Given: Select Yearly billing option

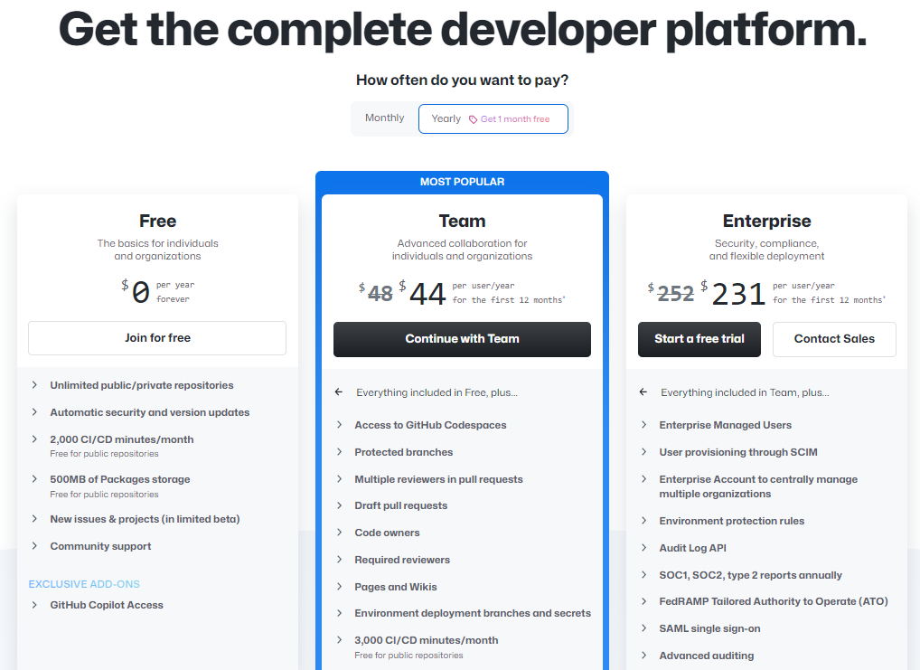Looking at the screenshot, I should 493,118.
